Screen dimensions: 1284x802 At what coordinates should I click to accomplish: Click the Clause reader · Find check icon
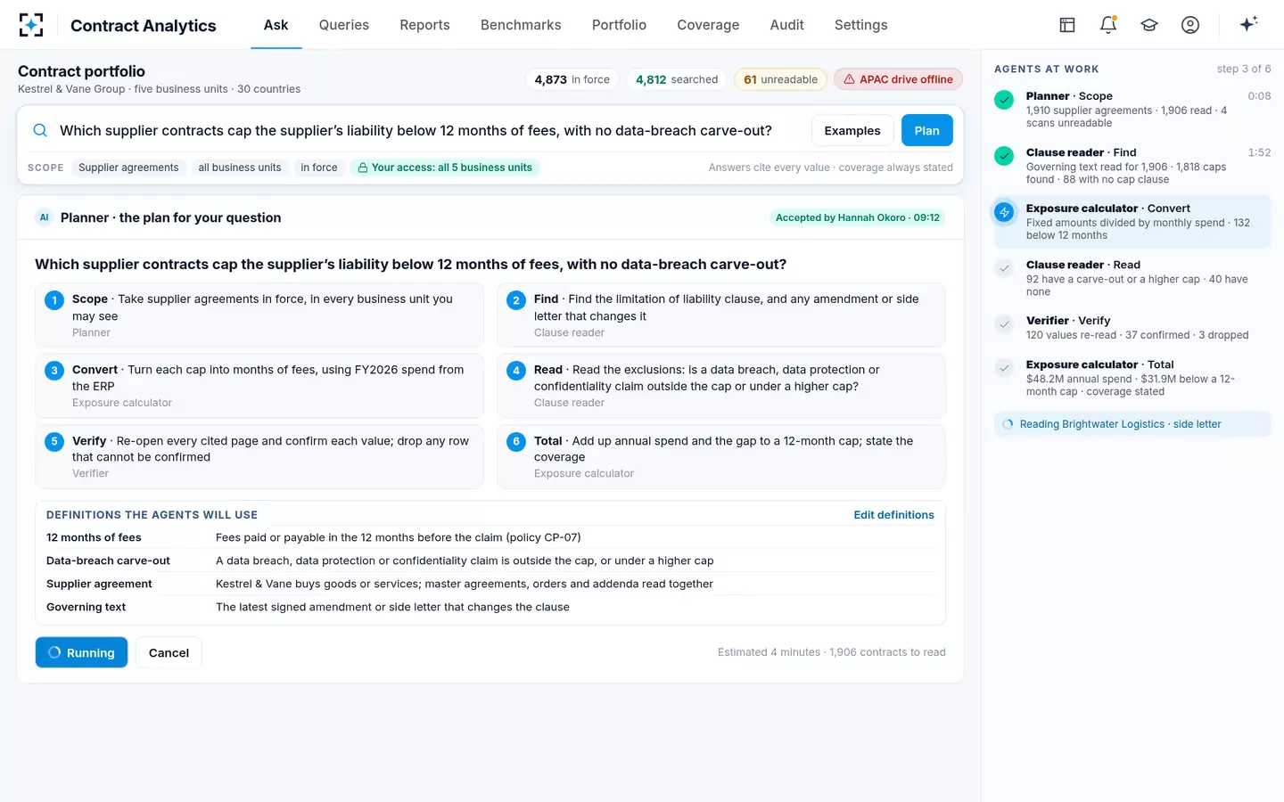[1004, 156]
